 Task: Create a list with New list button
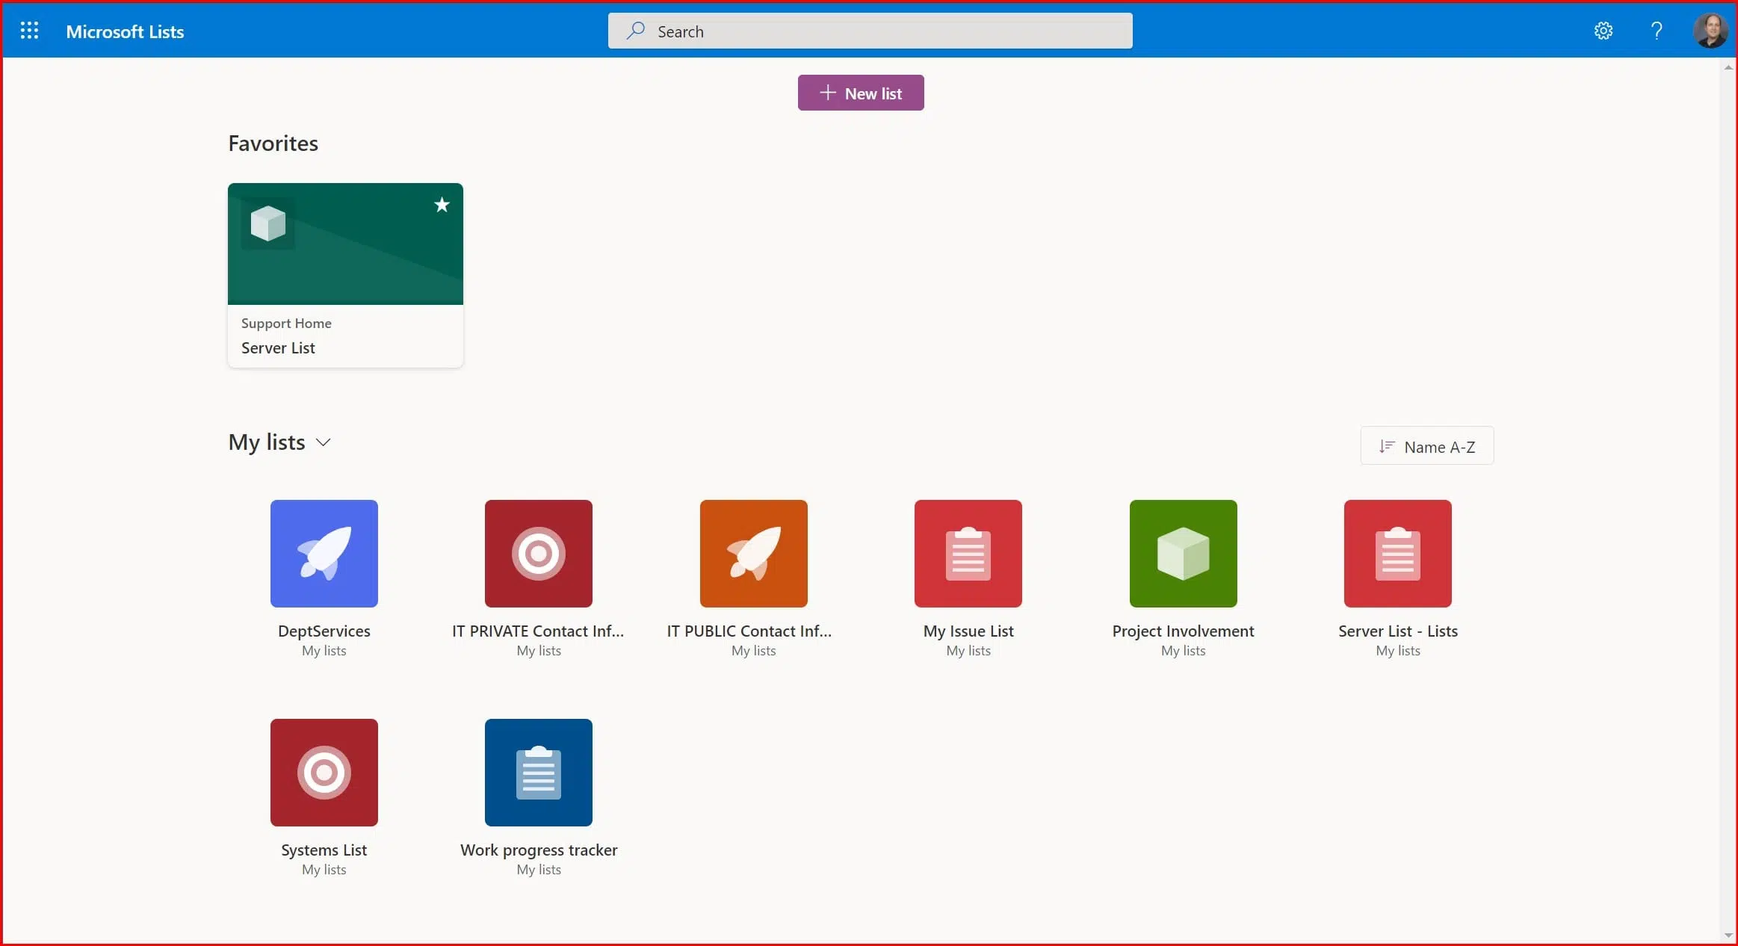[861, 93]
